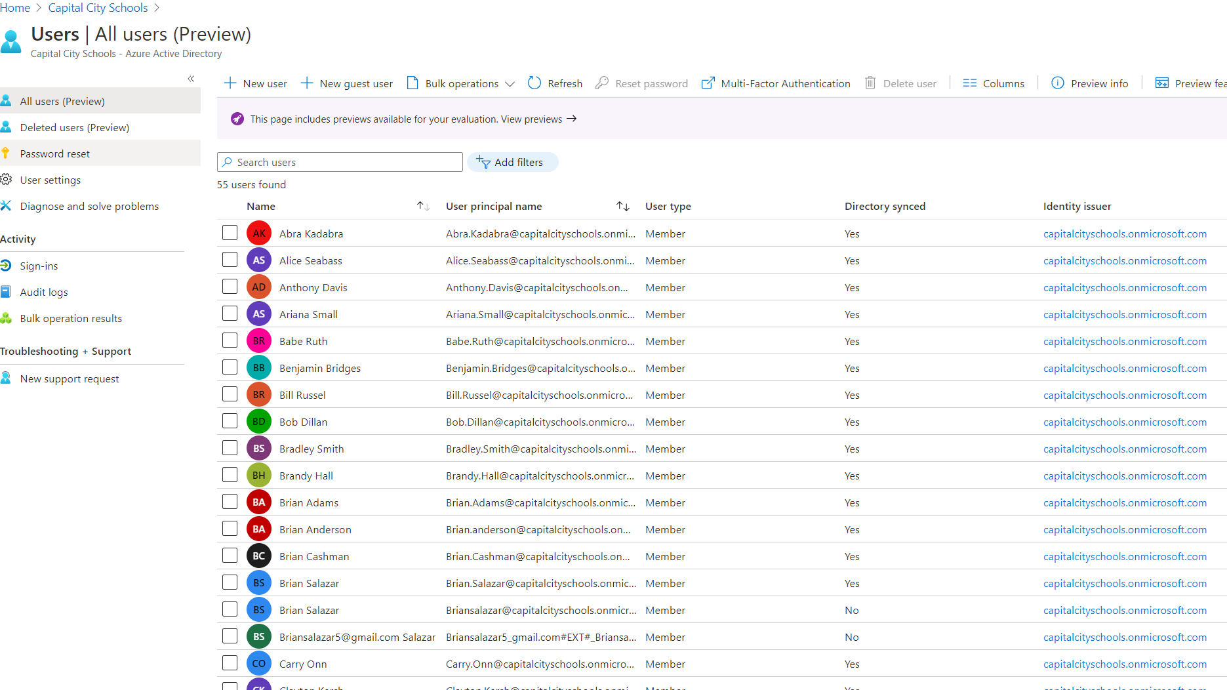The height and width of the screenshot is (690, 1227).
Task: Click the New user plus icon
Action: [230, 83]
